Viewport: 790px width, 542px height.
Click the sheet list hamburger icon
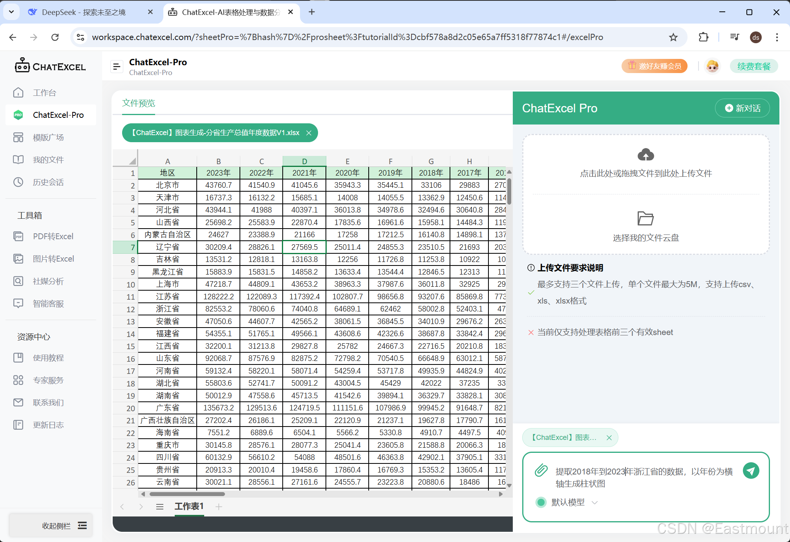pos(159,507)
